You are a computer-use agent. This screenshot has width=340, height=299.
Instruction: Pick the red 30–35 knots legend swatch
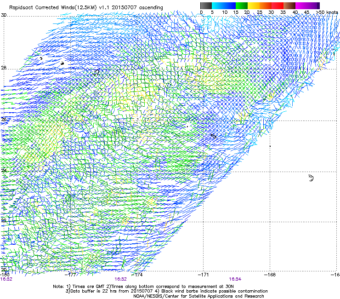pyautogui.click(x=278, y=6)
